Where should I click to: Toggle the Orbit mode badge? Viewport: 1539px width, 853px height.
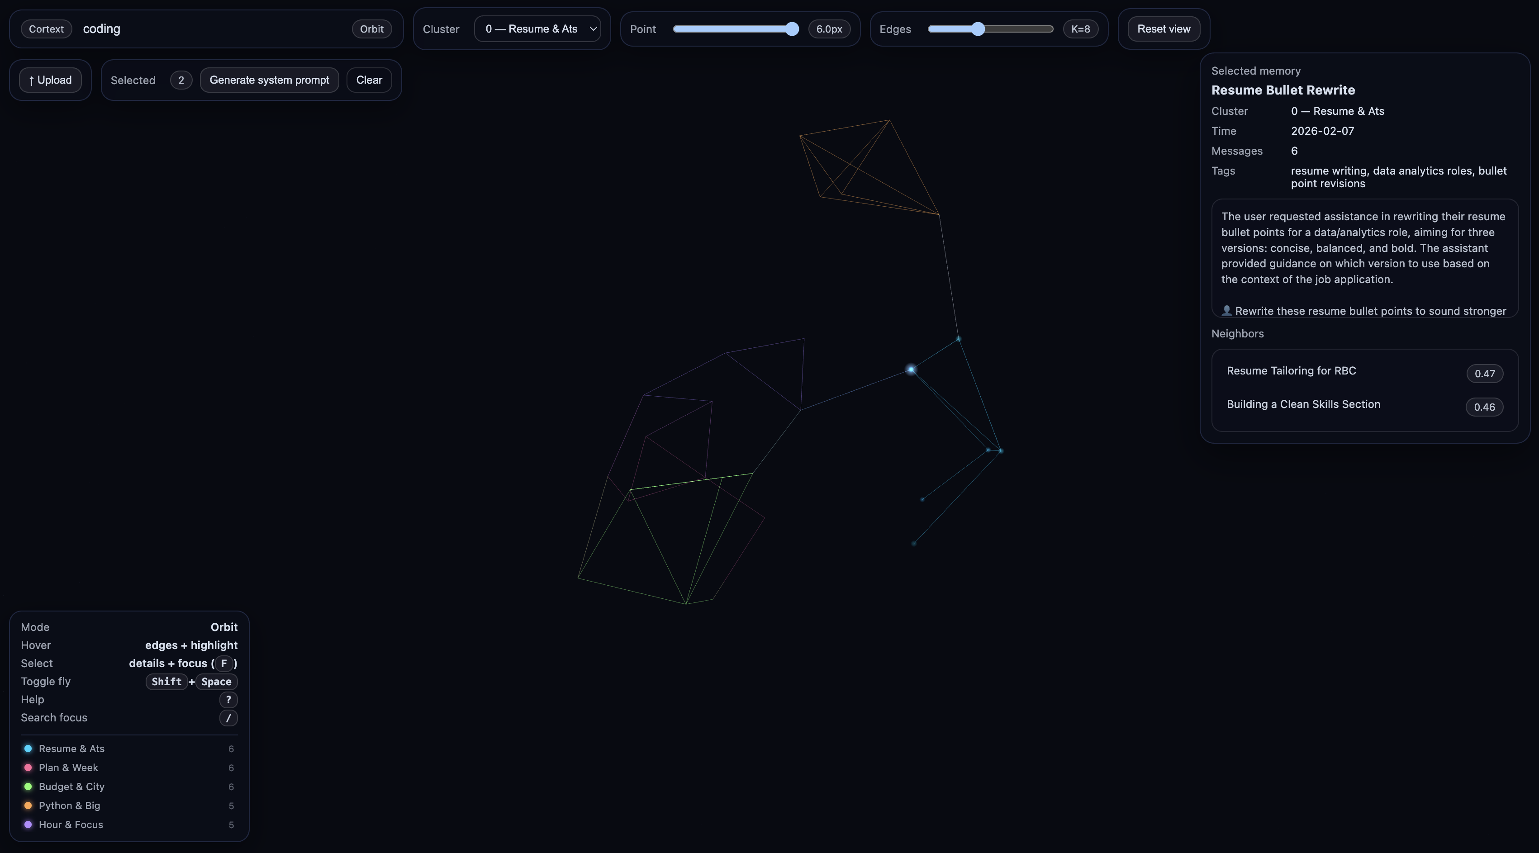[371, 28]
